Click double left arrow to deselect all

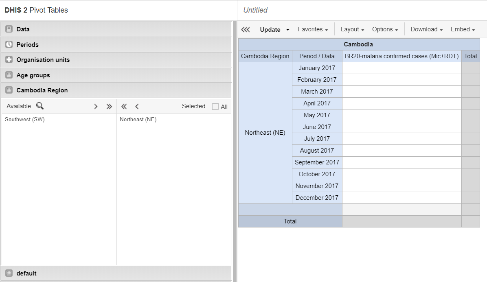(x=124, y=107)
